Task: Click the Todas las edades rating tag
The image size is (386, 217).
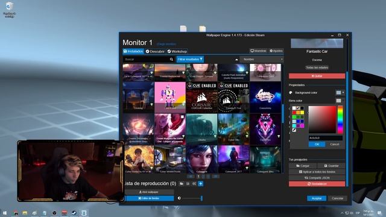Action: pos(317,68)
